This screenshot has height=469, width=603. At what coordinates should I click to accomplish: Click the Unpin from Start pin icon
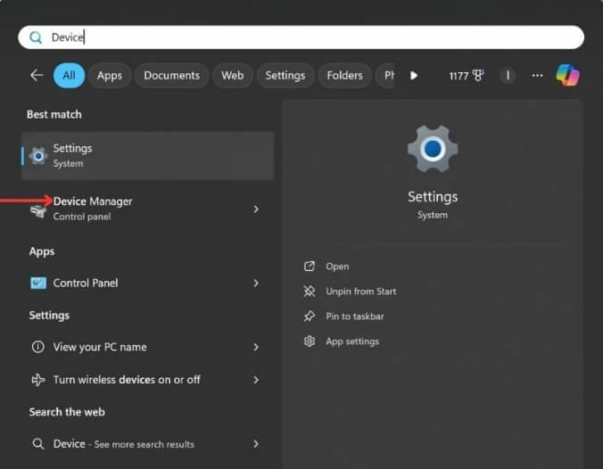click(310, 292)
